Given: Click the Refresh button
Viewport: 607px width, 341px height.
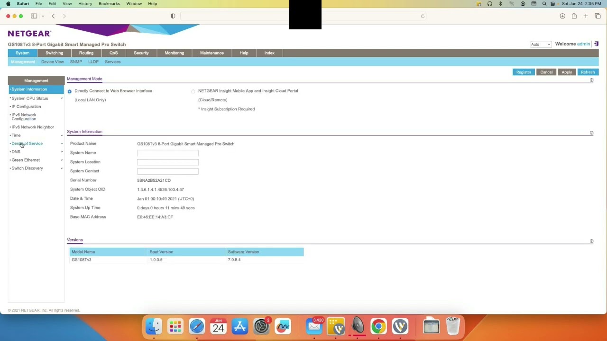Looking at the screenshot, I should (588, 72).
